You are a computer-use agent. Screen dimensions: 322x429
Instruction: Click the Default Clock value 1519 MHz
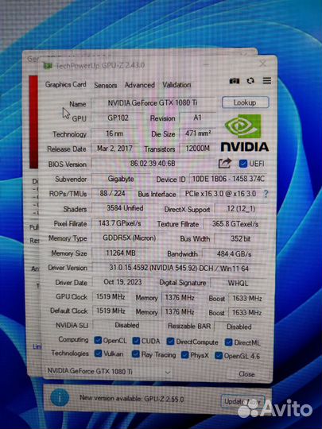point(111,311)
